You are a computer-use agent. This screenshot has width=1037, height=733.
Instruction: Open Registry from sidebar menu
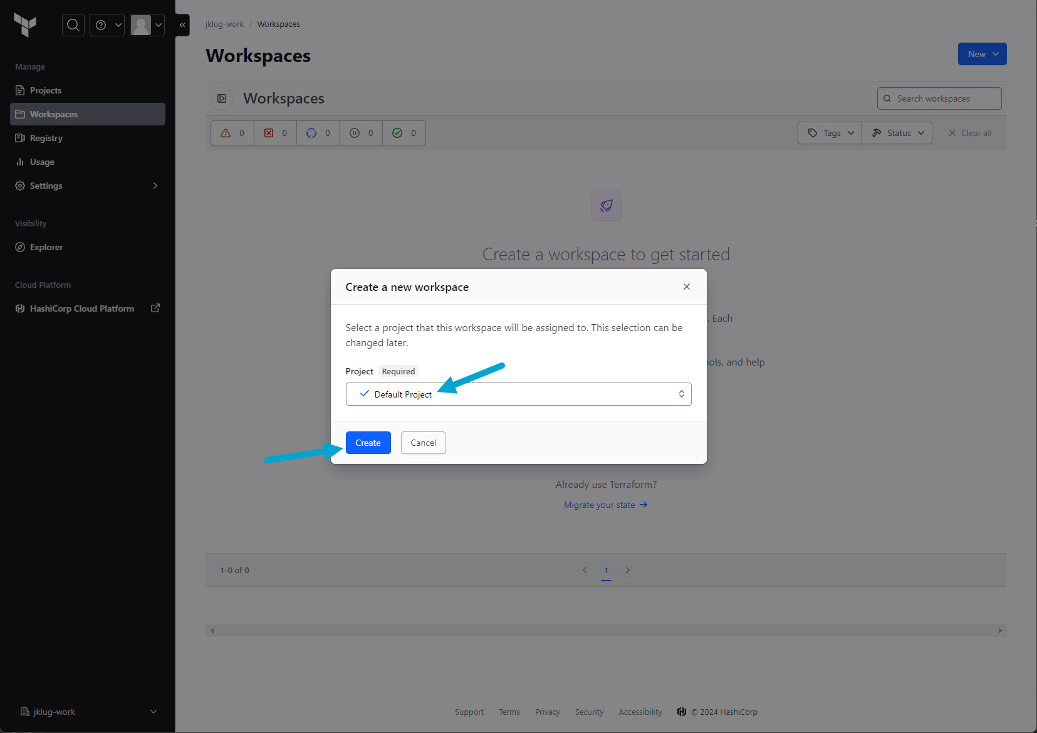click(x=46, y=138)
